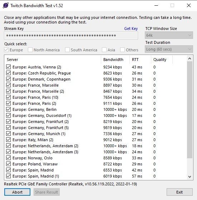The image size is (197, 200).
Task: Select the Europe: France, Marseille row text
Action: 35,85
